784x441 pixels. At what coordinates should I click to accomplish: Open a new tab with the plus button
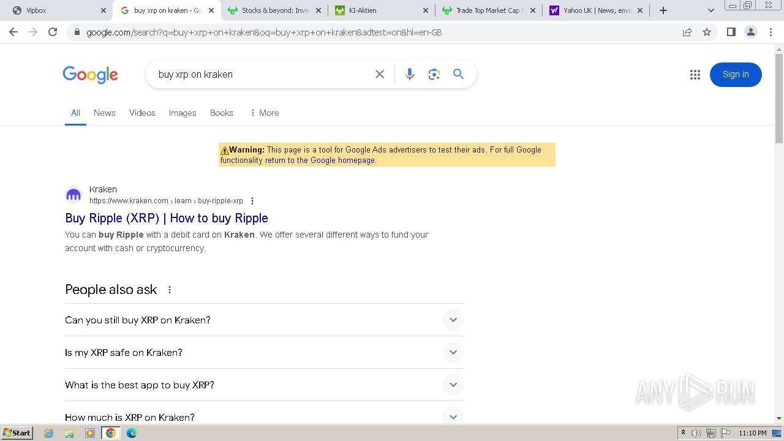[x=663, y=10]
